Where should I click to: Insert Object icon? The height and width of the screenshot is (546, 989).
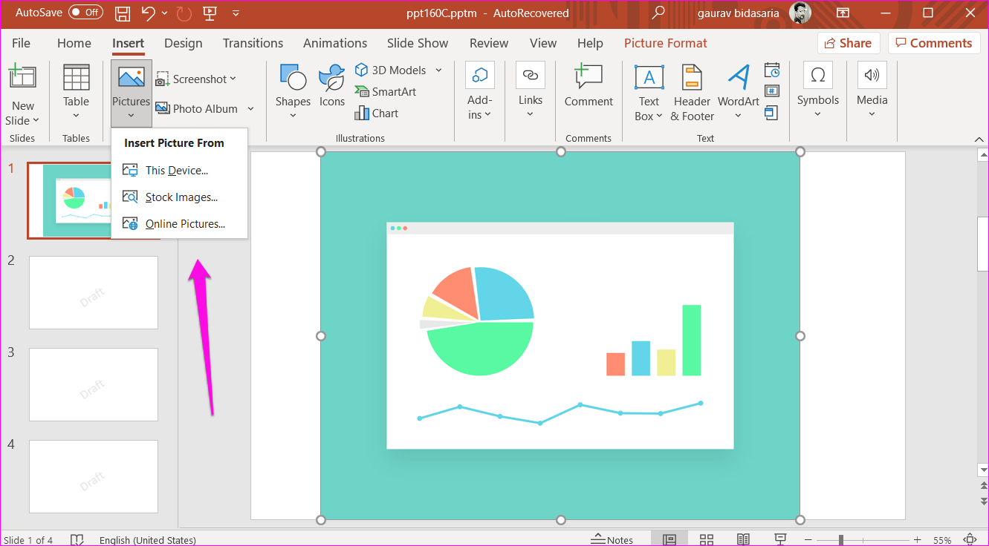tap(772, 113)
